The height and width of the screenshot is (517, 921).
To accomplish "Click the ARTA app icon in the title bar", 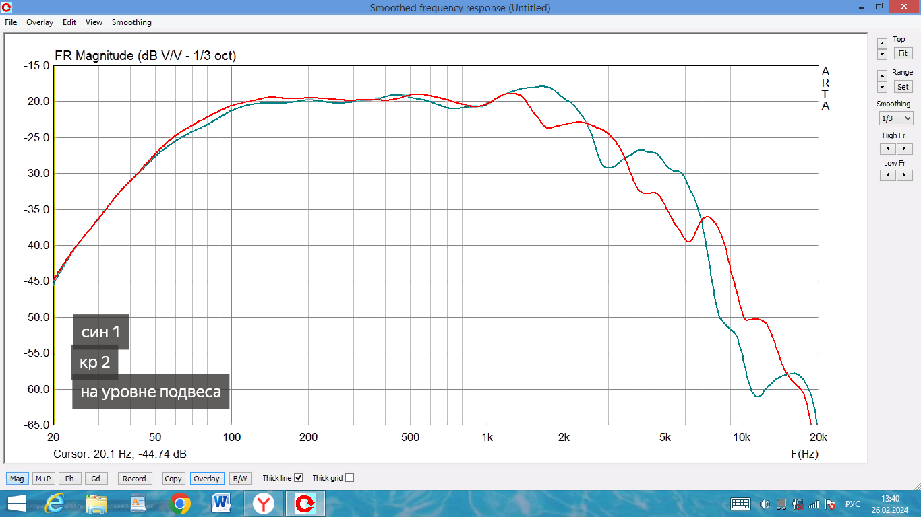I will [7, 7].
